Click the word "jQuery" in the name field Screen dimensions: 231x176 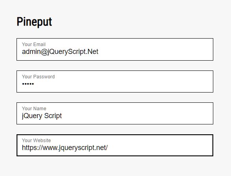pyautogui.click(x=32, y=116)
